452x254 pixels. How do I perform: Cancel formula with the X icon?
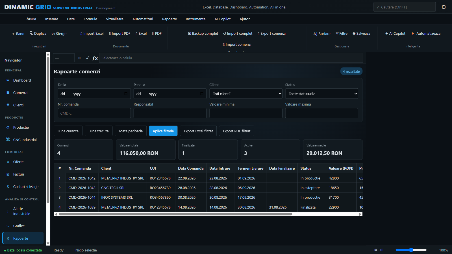tap(79, 58)
